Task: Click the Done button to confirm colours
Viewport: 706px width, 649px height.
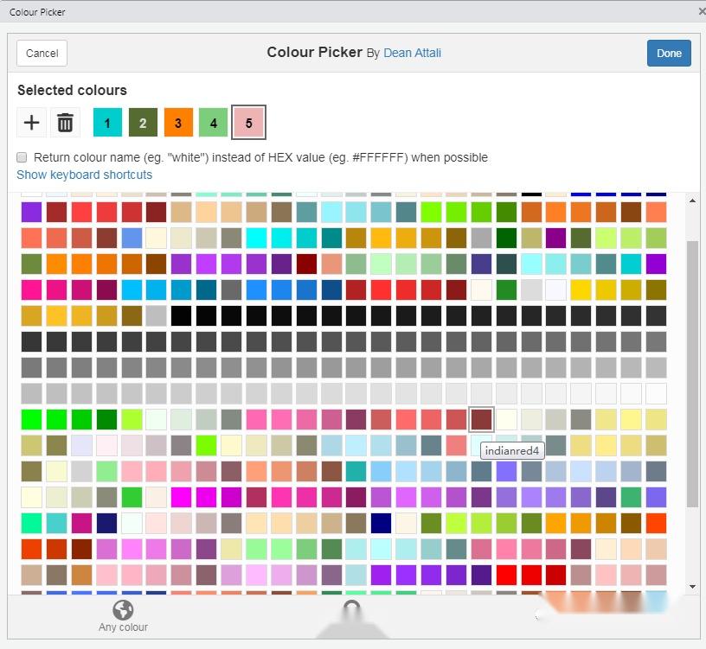Action: [x=669, y=53]
